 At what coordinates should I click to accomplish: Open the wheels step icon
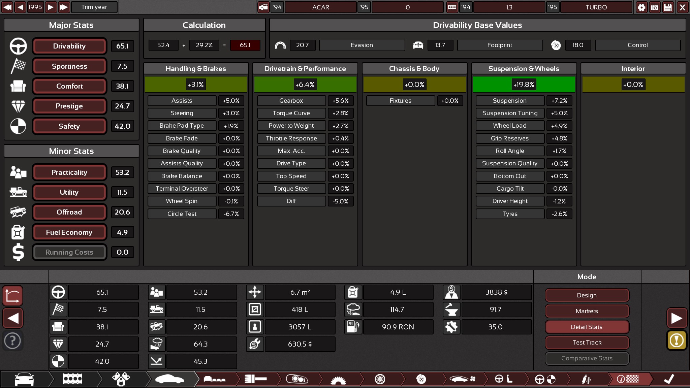pyautogui.click(x=380, y=379)
